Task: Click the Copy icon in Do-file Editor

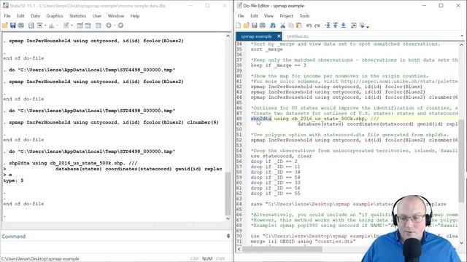Action: 291,25
